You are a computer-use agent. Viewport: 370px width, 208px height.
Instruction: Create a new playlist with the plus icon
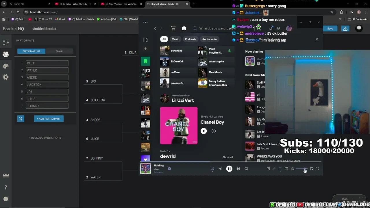pyautogui.click(x=145, y=49)
